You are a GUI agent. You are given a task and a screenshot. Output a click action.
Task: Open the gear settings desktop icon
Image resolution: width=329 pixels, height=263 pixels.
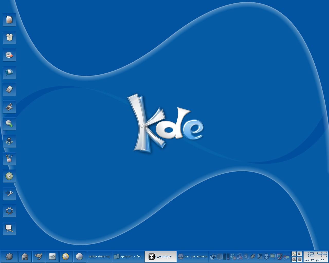point(10,211)
